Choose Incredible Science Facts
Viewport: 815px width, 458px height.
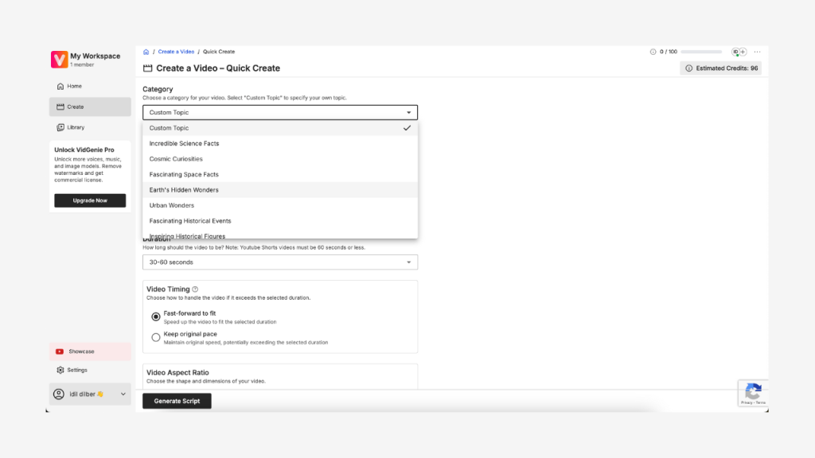point(280,144)
